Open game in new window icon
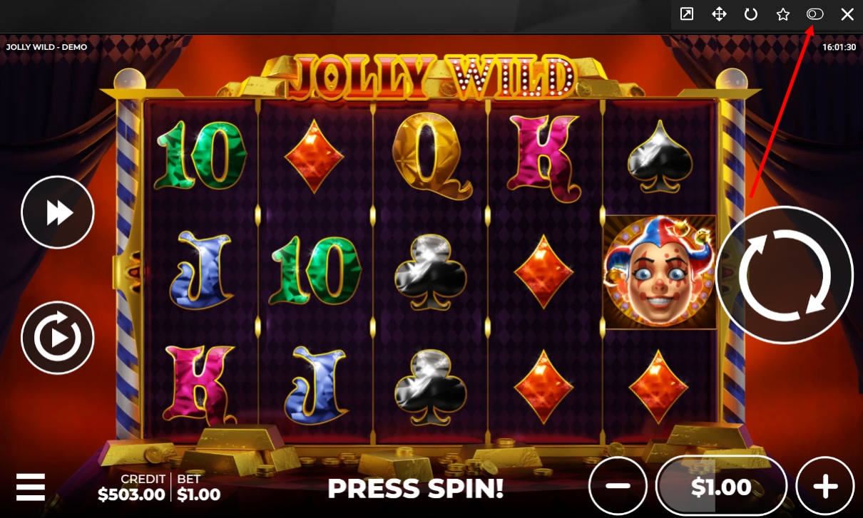 (687, 14)
